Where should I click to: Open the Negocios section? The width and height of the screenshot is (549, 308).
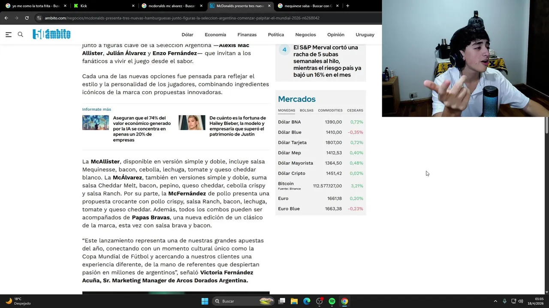[x=305, y=35]
